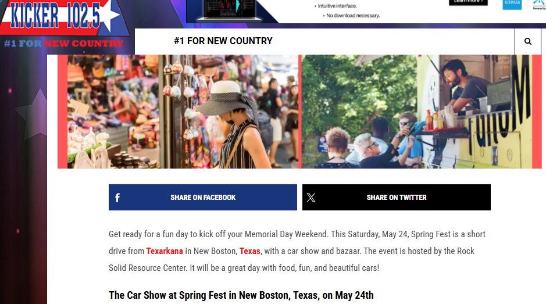Image resolution: width=546 pixels, height=304 pixels.
Task: Click the Schwab logo in the ad
Action: point(512,4)
